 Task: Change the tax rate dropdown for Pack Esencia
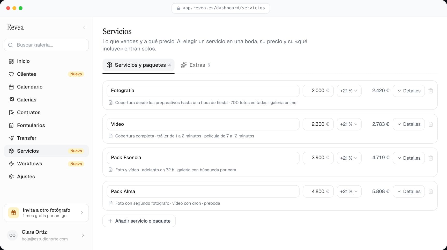(349, 158)
